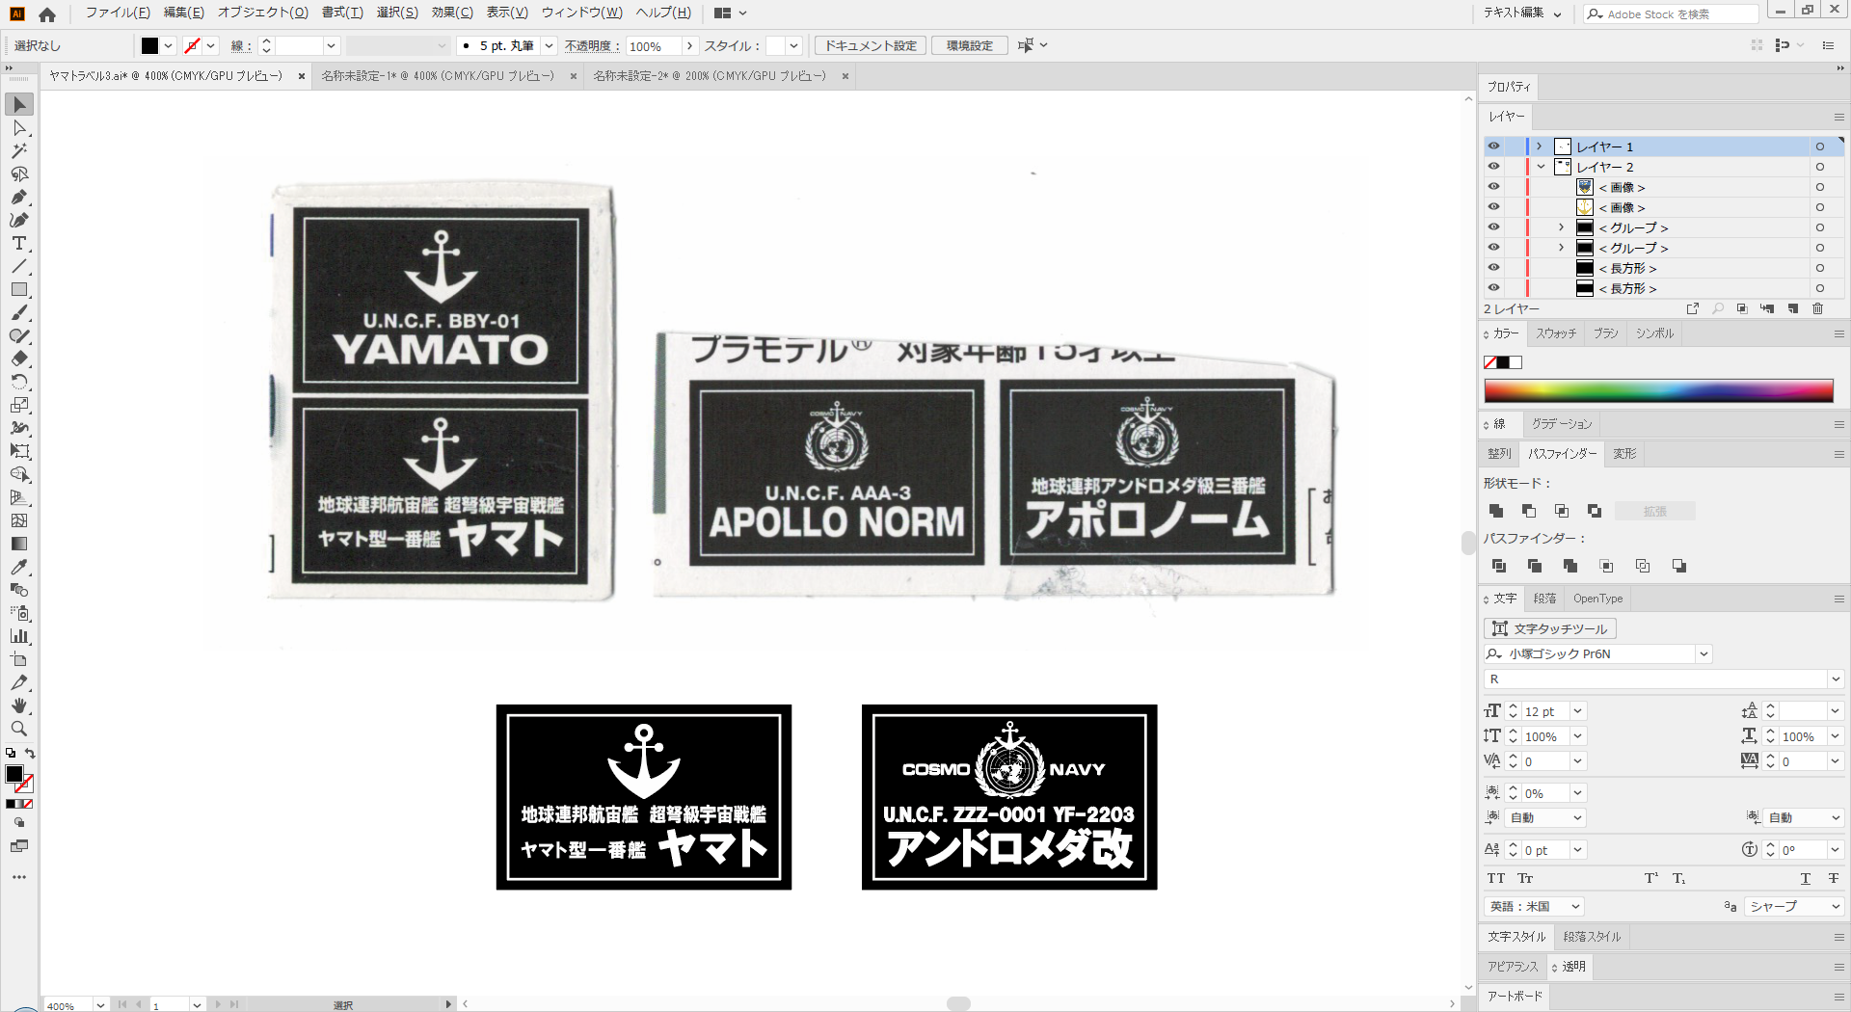Activate the Rotate tool
Screen dimensions: 1851x1012
19,382
